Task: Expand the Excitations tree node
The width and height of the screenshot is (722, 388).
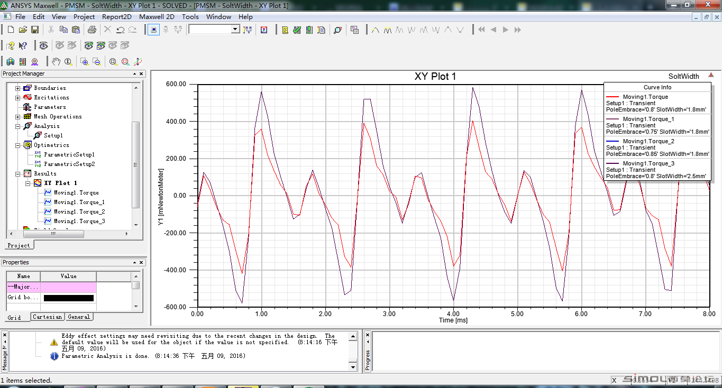Action: coord(18,97)
